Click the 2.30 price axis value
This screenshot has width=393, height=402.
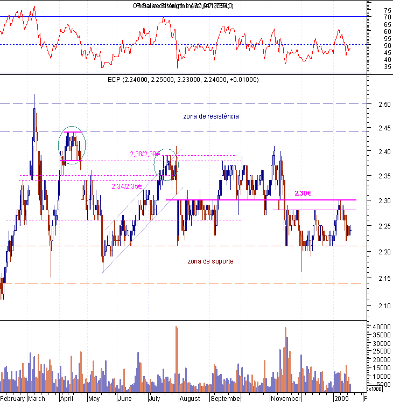pyautogui.click(x=384, y=201)
